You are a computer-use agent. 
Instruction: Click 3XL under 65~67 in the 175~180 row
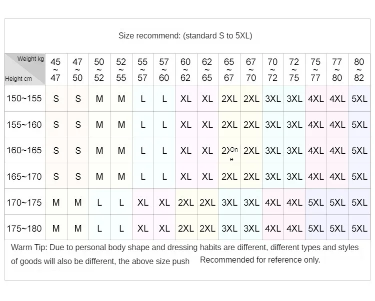(x=229, y=229)
